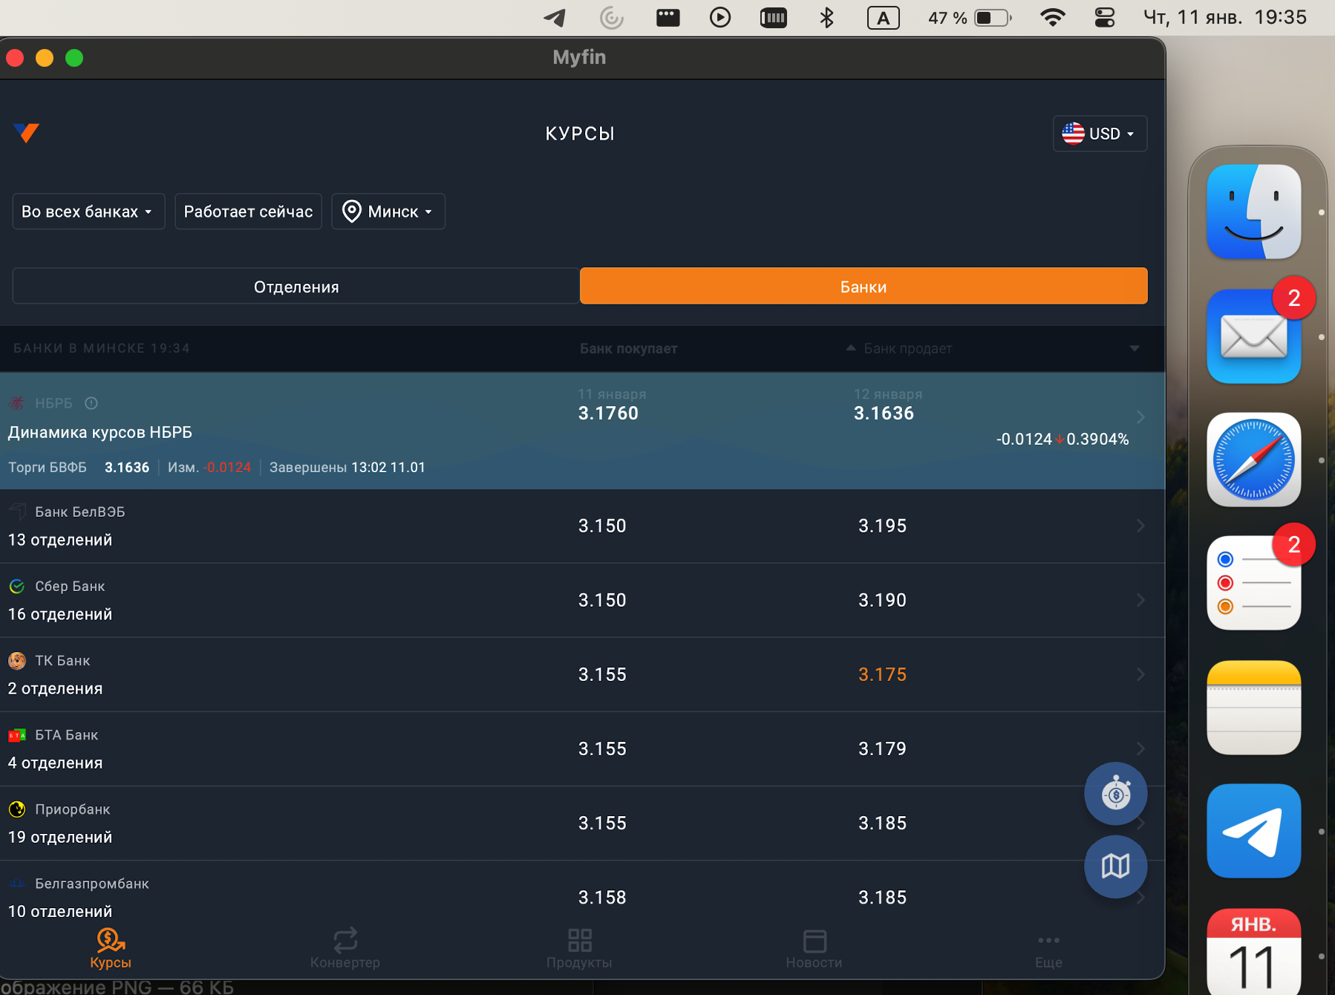1335x995 pixels.
Task: Open Wi-Fi menu in menu bar
Action: [x=1053, y=17]
